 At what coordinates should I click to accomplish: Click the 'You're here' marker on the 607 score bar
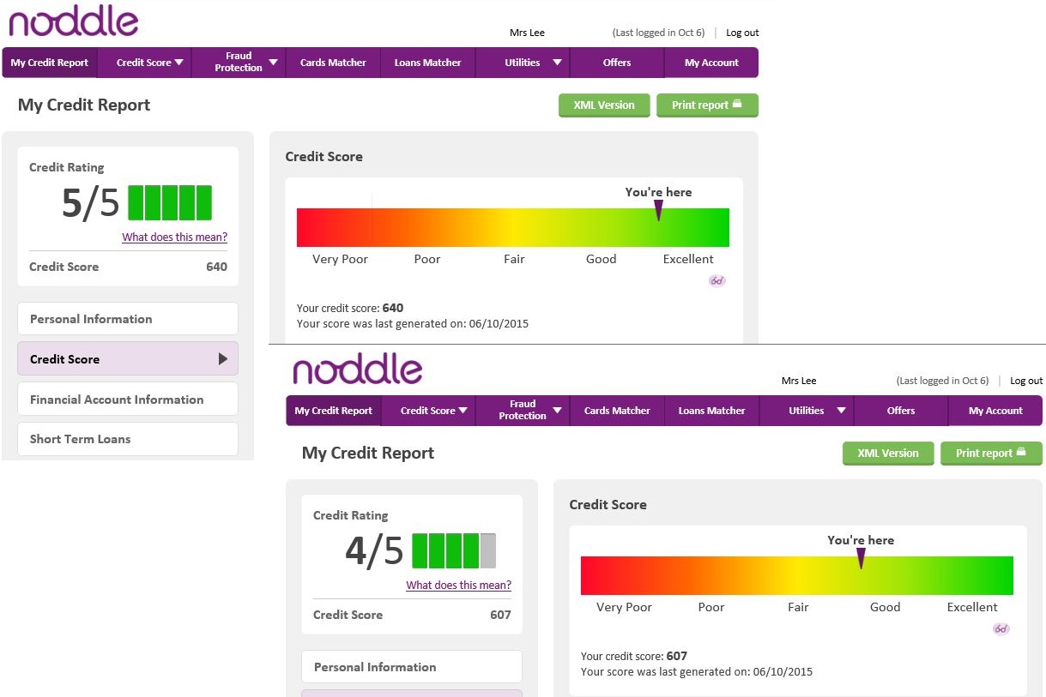pos(861,559)
